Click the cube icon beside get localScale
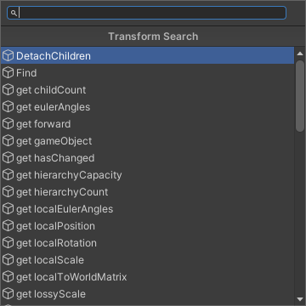 (8, 260)
